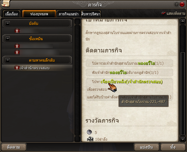Click second quest marker icon under ชื่อเหมิน
This screenshot has width=187, height=152.
pos(17,52)
